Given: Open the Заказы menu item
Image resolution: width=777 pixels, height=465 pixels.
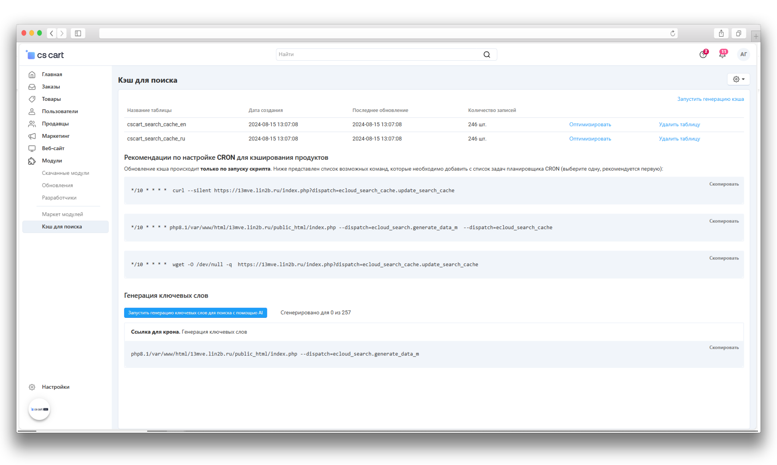Looking at the screenshot, I should [51, 87].
